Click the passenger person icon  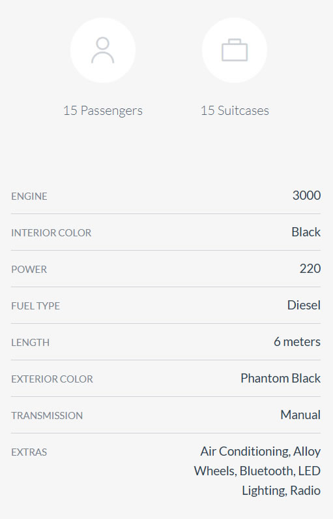tap(103, 50)
